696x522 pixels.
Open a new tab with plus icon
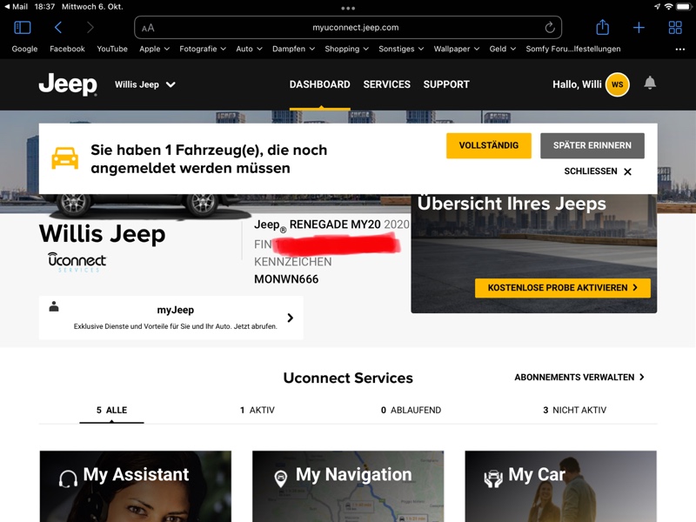(x=639, y=28)
